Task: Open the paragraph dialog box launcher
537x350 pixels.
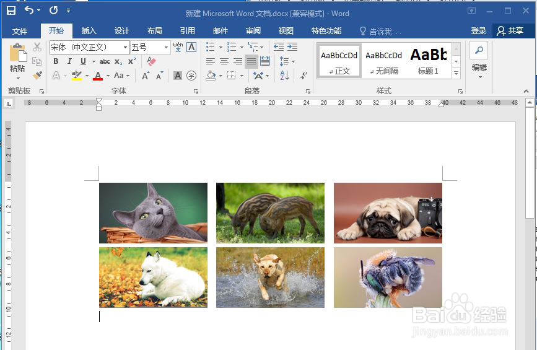Action: click(308, 92)
